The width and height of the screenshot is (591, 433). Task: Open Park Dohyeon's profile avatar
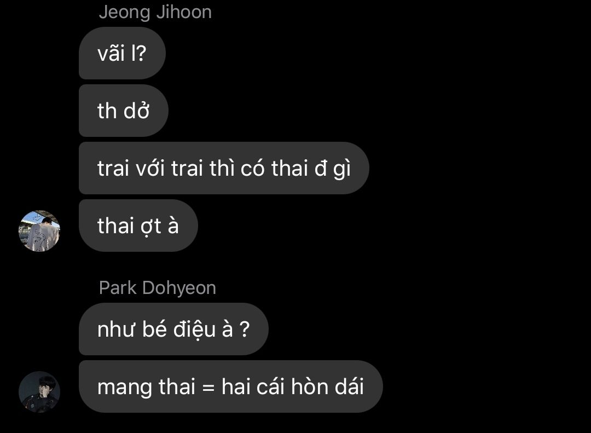coord(39,392)
